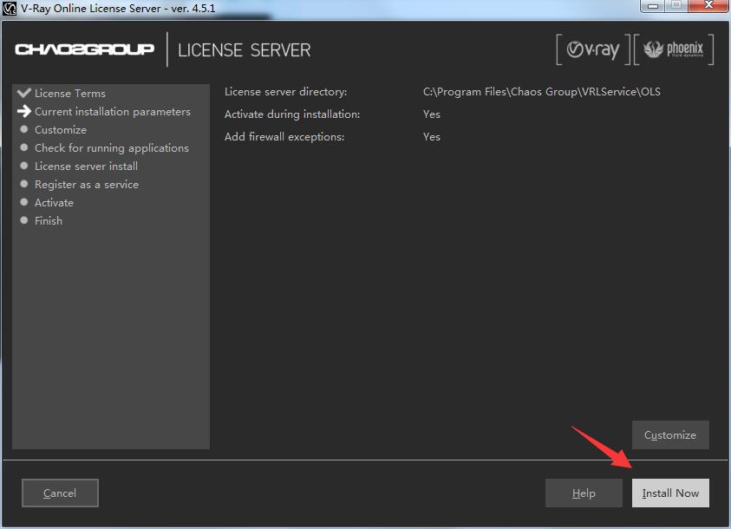The image size is (731, 529).
Task: Select License Terms step
Action: [x=70, y=93]
